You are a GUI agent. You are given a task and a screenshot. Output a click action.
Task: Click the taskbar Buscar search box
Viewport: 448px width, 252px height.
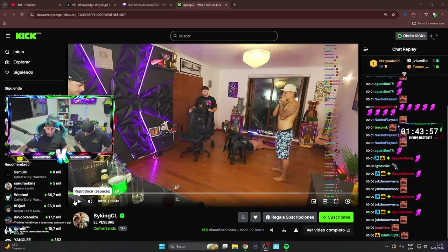[x=194, y=246]
